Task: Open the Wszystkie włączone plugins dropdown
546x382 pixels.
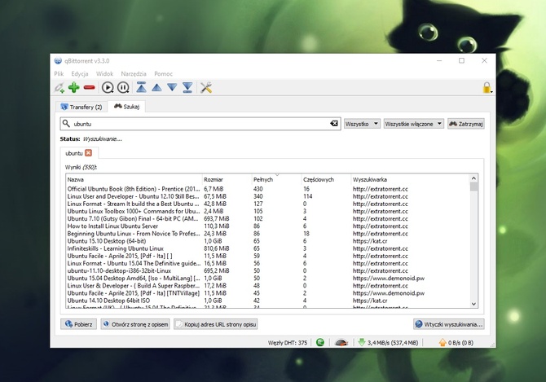Action: [x=413, y=124]
